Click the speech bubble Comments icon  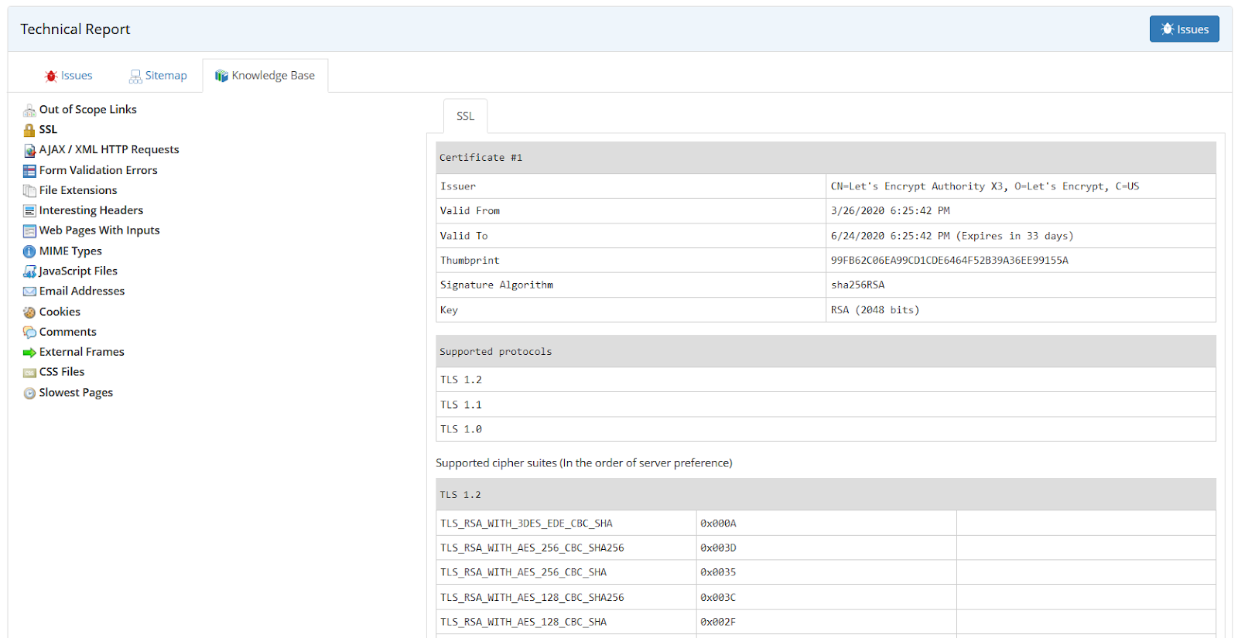[x=29, y=333]
